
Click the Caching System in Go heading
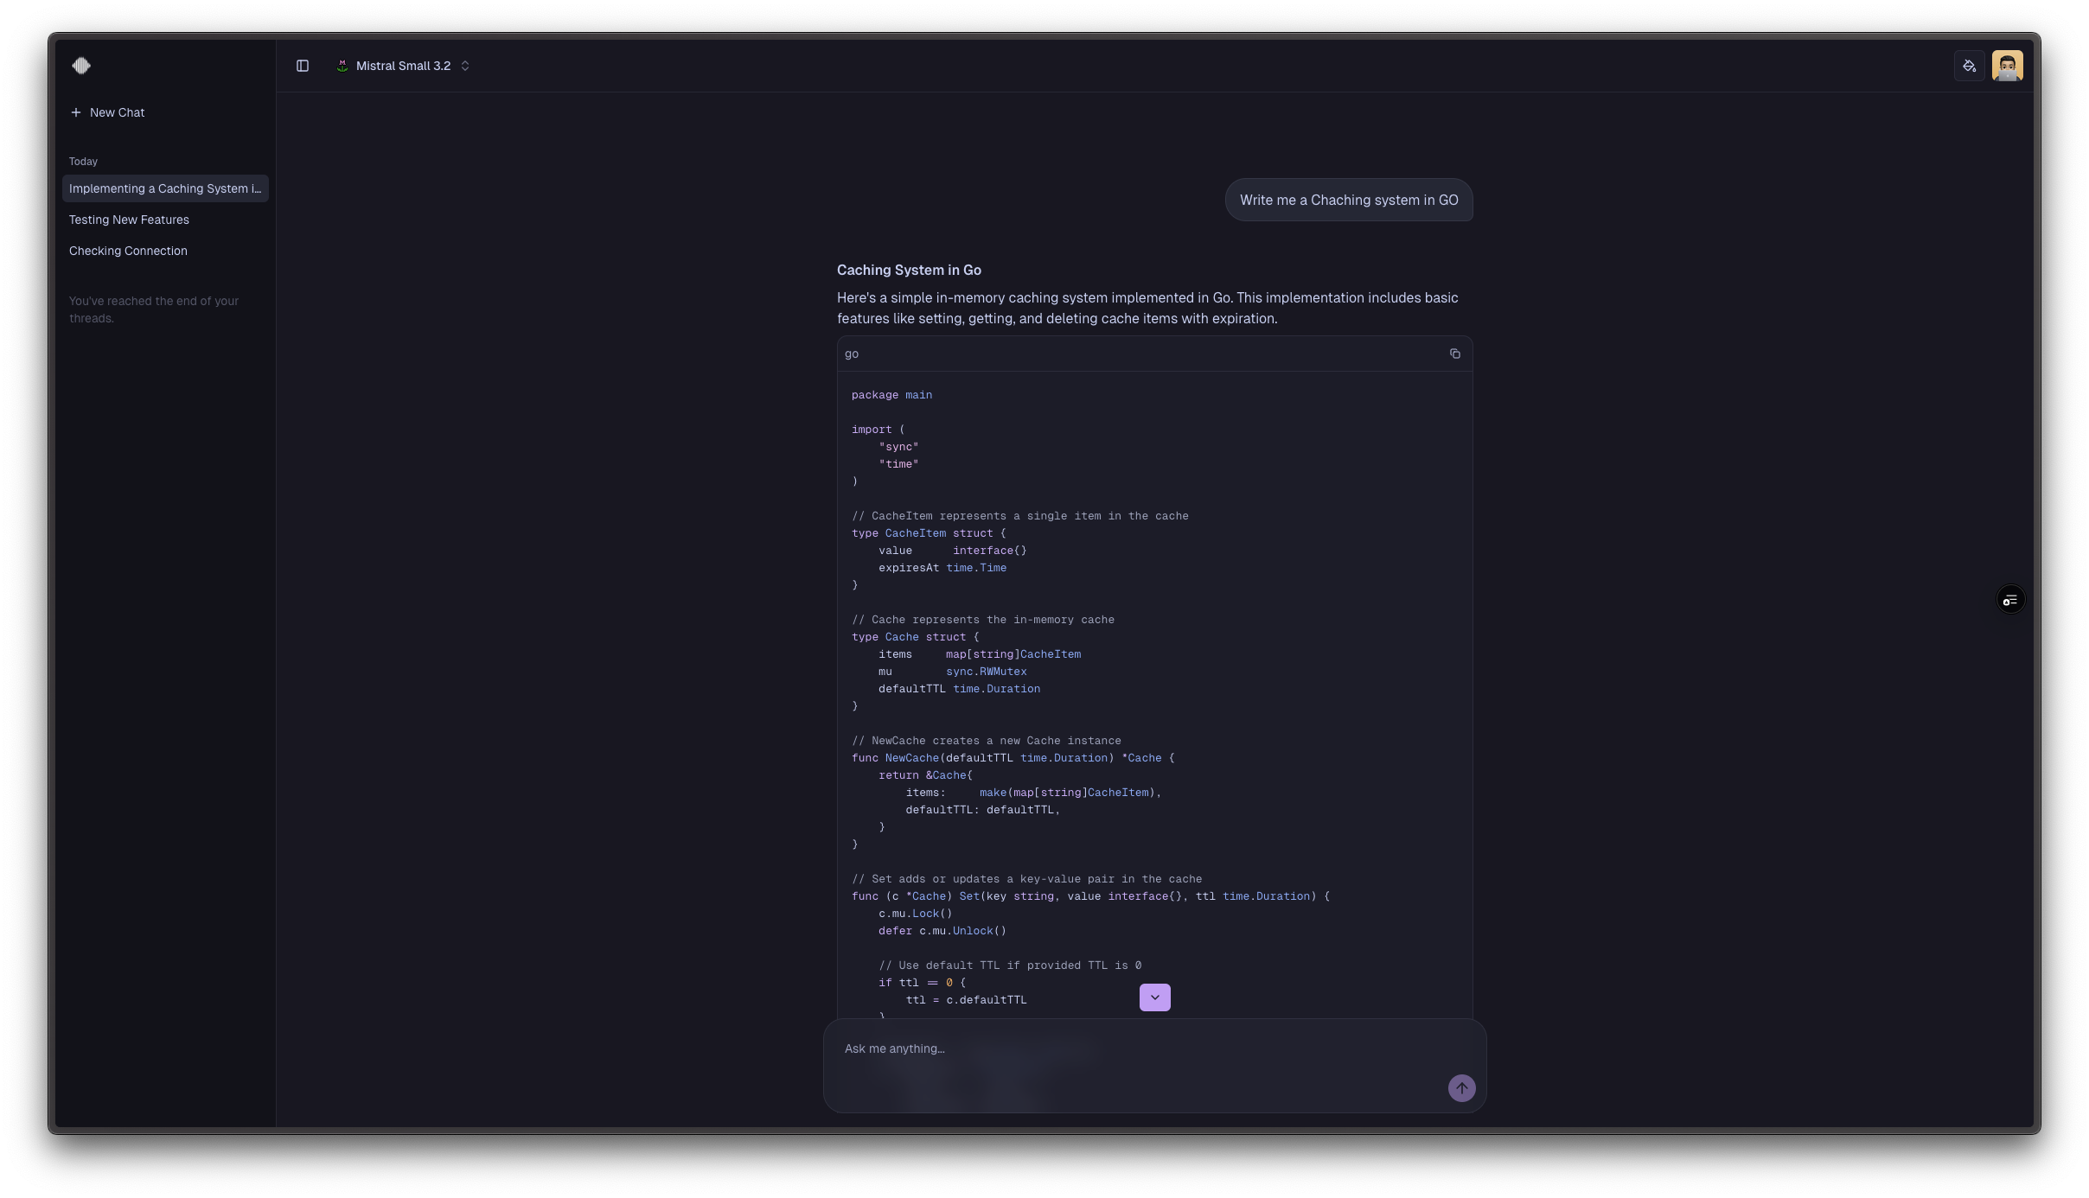[x=909, y=270]
